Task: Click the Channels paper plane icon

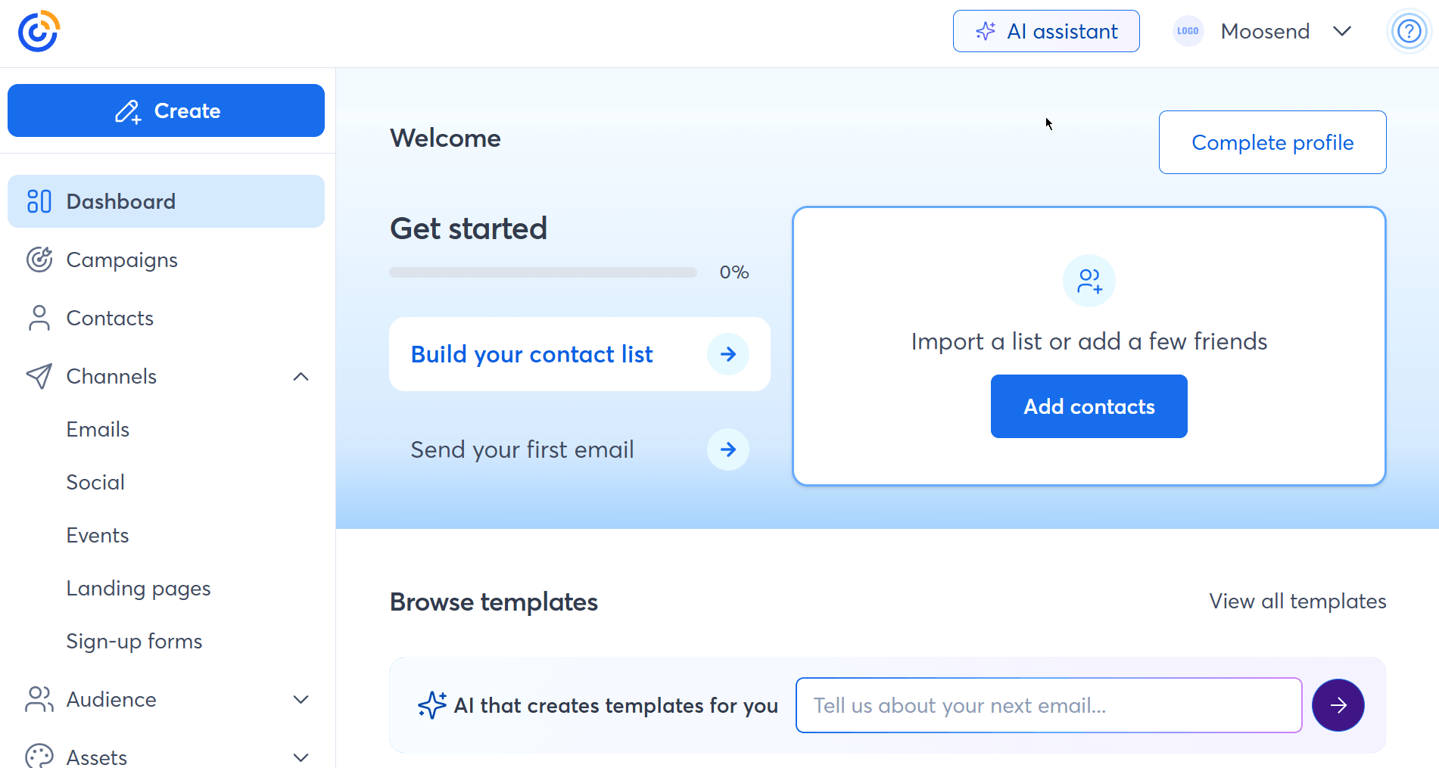Action: tap(39, 376)
